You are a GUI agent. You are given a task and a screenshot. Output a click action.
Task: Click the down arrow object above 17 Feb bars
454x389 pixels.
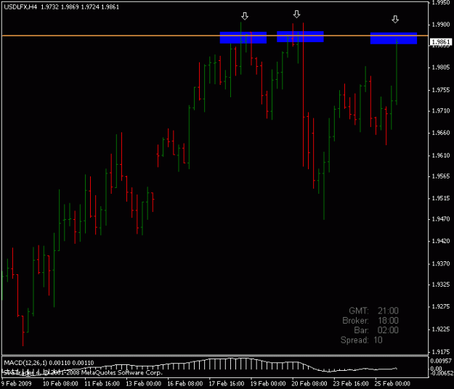[245, 16]
